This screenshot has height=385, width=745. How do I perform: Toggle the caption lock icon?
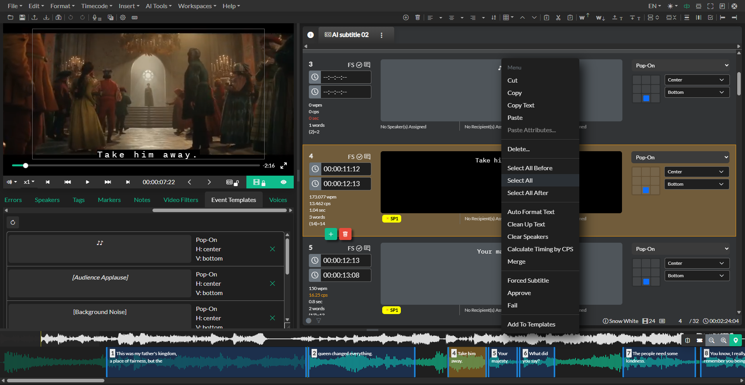(x=232, y=182)
